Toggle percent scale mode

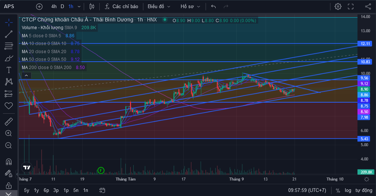(338, 190)
